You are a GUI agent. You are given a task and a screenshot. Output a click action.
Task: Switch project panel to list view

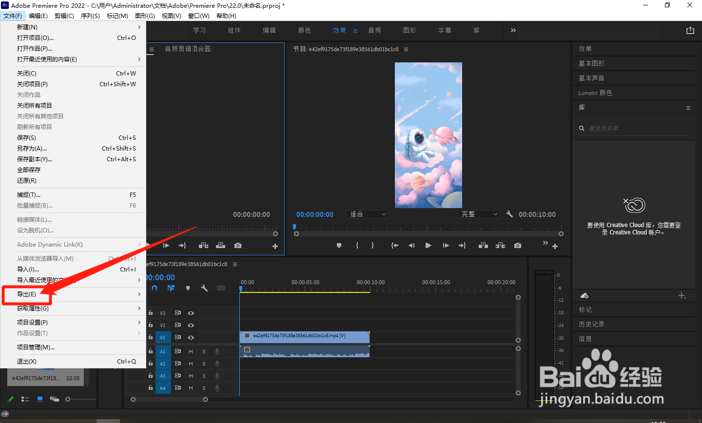pyautogui.click(x=25, y=399)
